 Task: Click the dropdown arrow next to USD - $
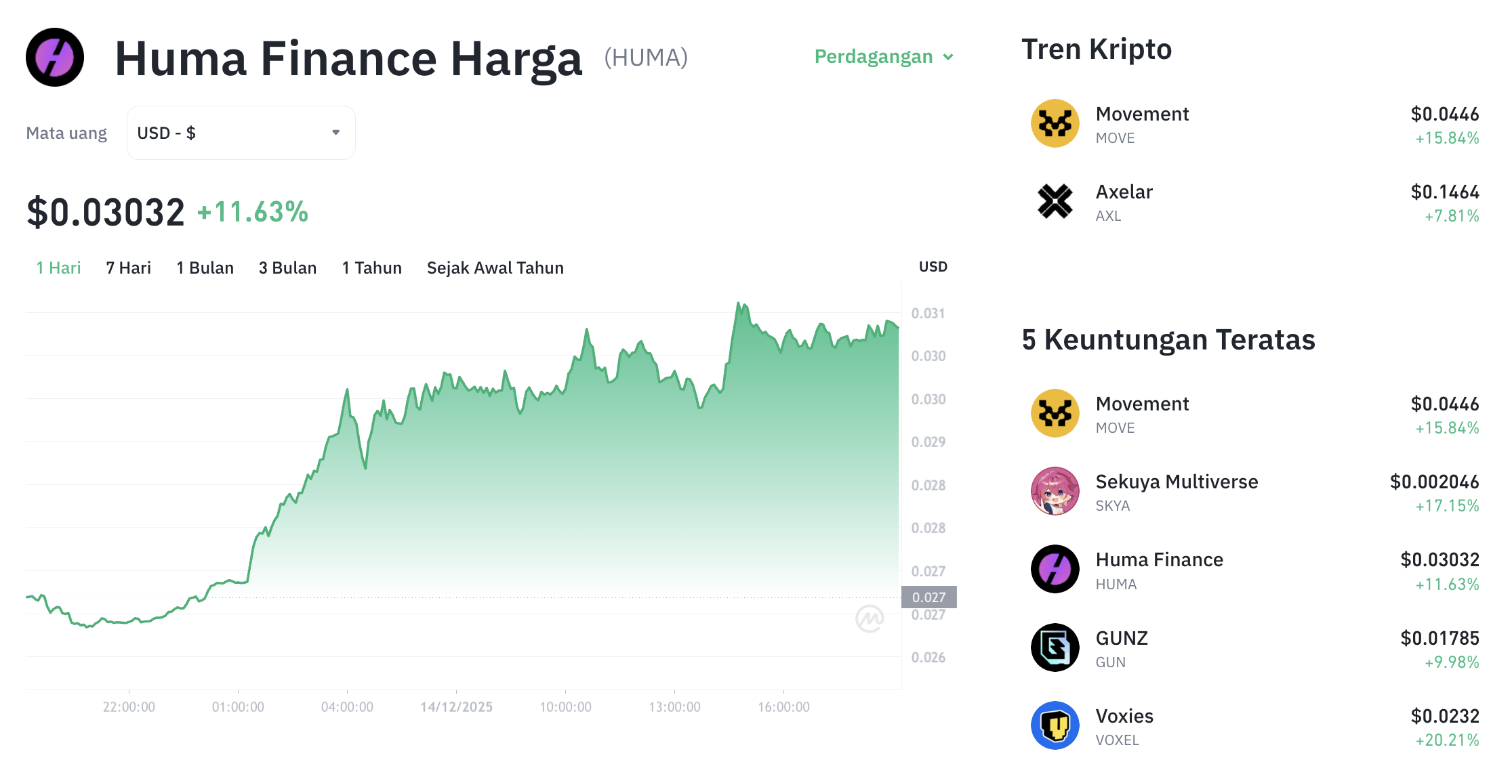(x=335, y=132)
